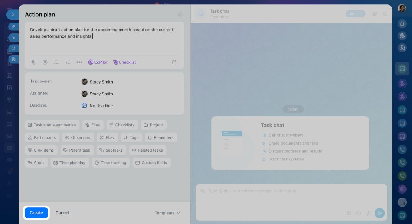Click the send message arrow button

point(379,213)
